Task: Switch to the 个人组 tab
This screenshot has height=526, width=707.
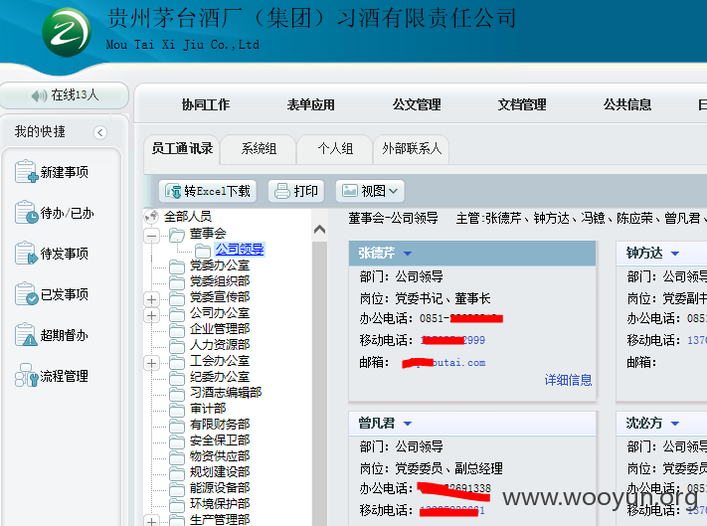Action: 335,149
